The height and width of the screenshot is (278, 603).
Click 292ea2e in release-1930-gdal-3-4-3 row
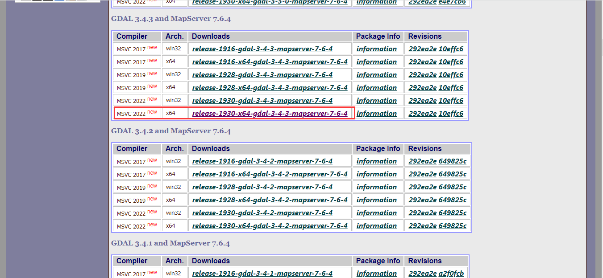(423, 101)
